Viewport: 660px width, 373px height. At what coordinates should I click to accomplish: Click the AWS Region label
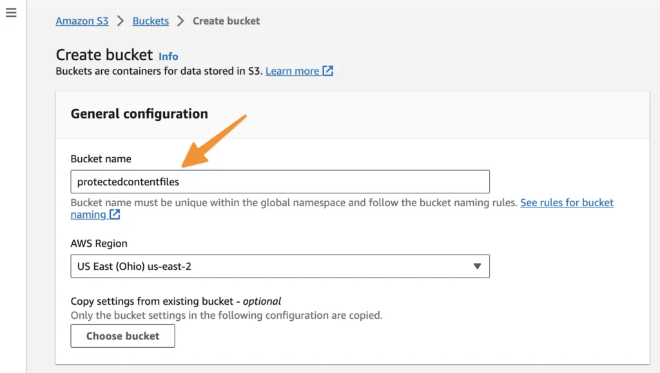tap(99, 244)
